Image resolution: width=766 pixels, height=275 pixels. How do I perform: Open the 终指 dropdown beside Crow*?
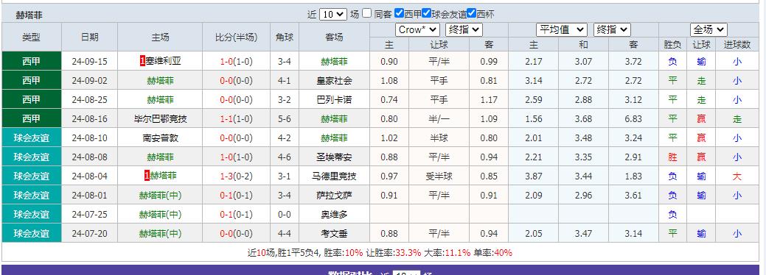[x=464, y=29]
